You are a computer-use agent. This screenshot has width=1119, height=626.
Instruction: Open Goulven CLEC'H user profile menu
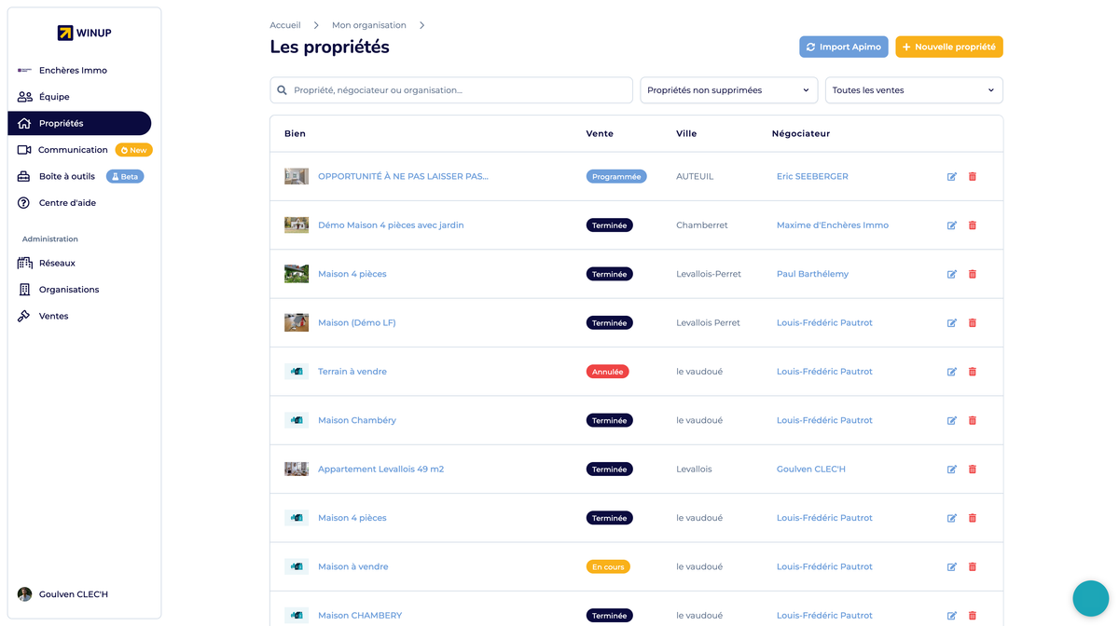click(x=73, y=594)
